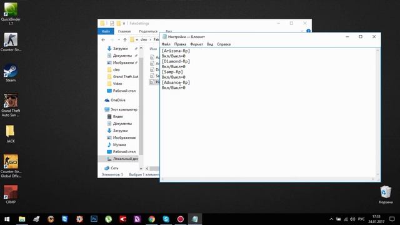Screen dimensions: 400x225
Task: Select Изображения in Explorer quick access
Action: [123, 62]
